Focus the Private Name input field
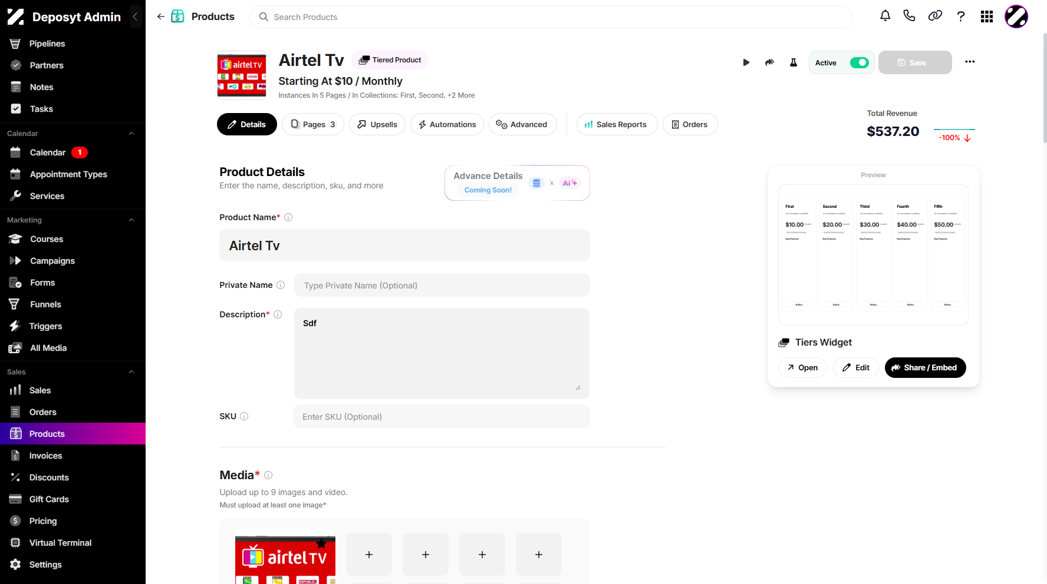The image size is (1047, 584). point(442,286)
